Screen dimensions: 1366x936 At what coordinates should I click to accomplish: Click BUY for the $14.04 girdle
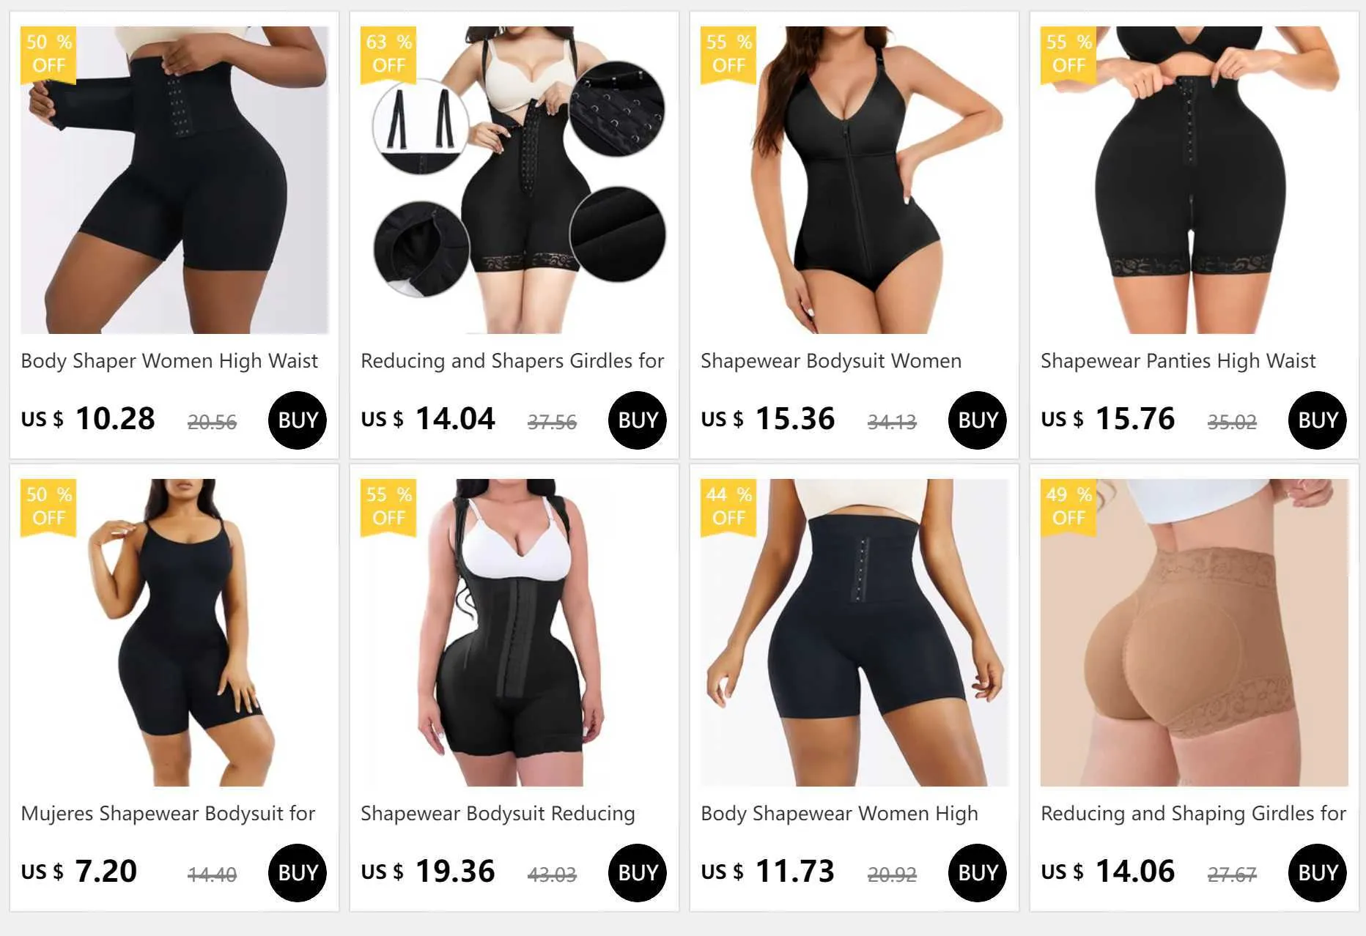638,420
